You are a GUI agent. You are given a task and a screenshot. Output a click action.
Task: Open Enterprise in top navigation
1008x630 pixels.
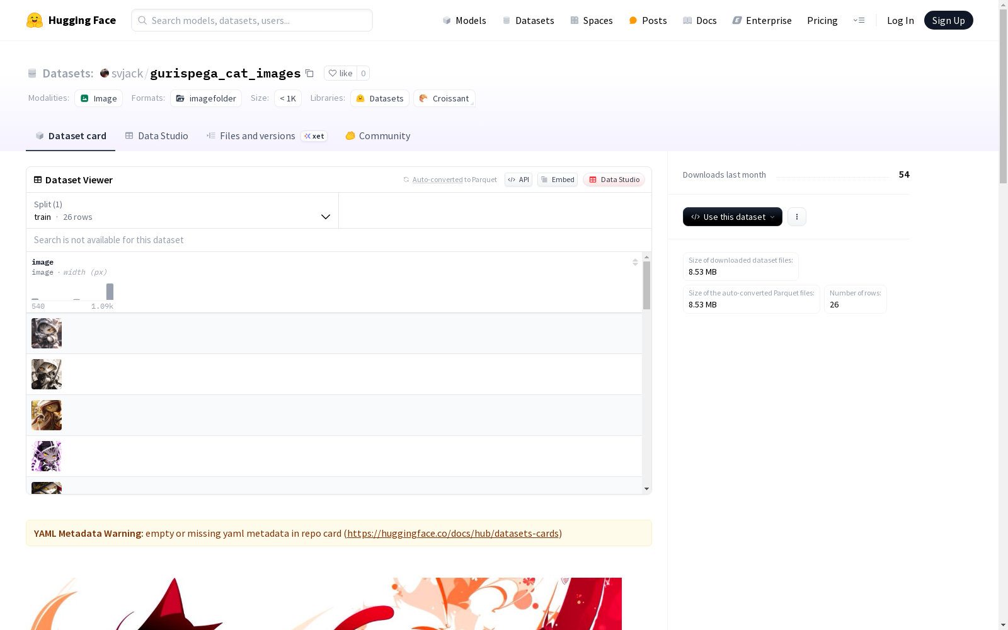762,20
